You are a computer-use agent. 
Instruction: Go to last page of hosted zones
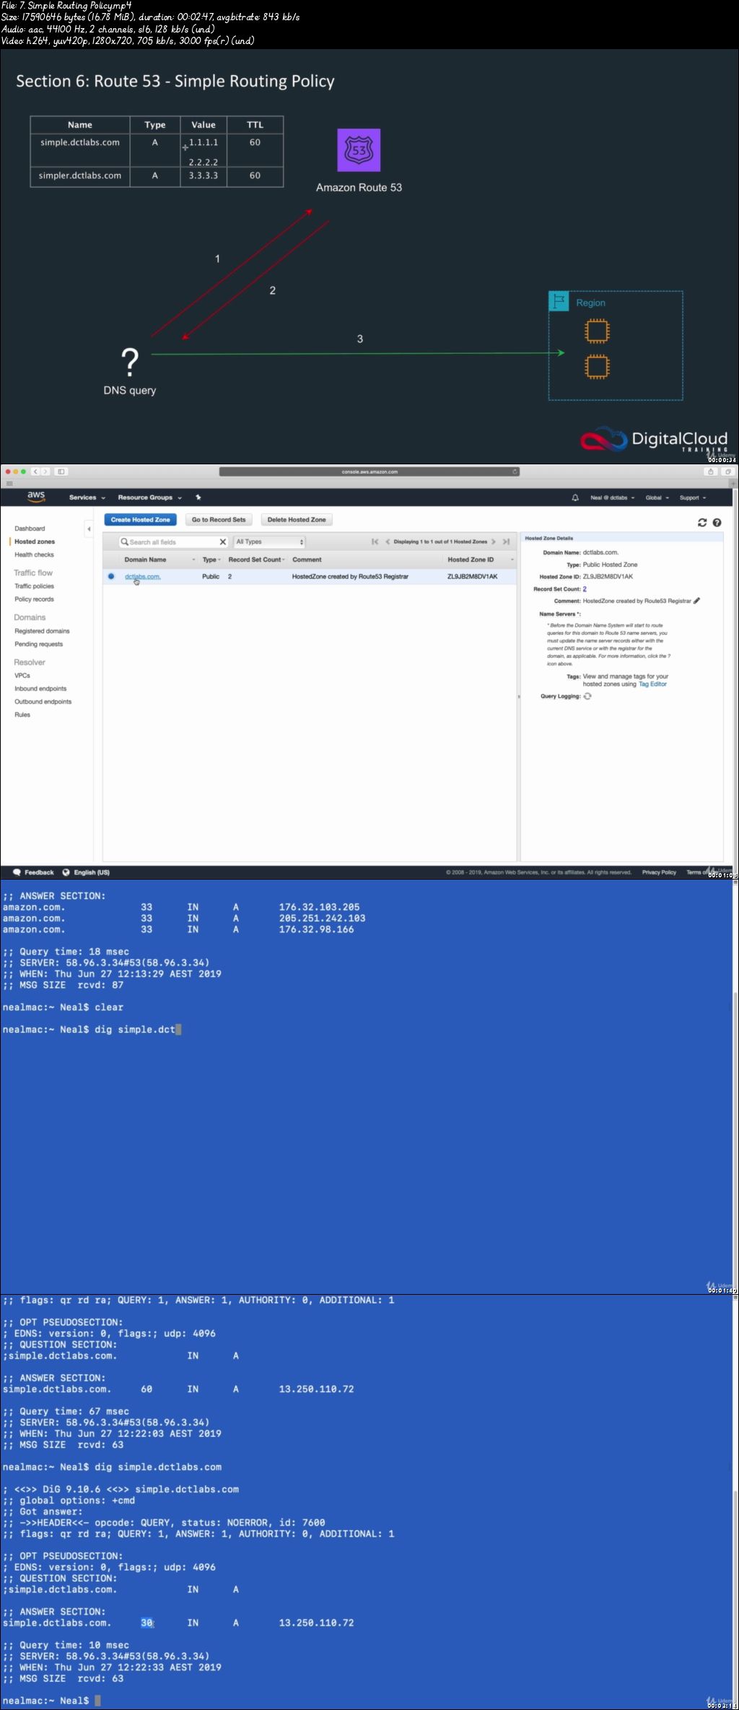pos(506,542)
